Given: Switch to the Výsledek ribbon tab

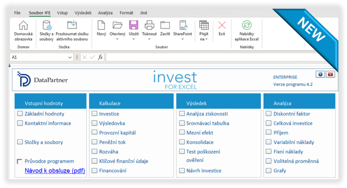Looking at the screenshot, I should pyautogui.click(x=83, y=13).
